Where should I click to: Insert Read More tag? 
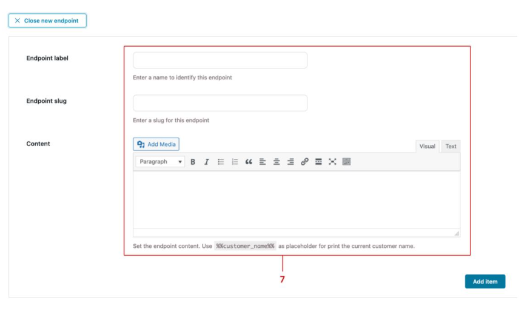(318, 162)
